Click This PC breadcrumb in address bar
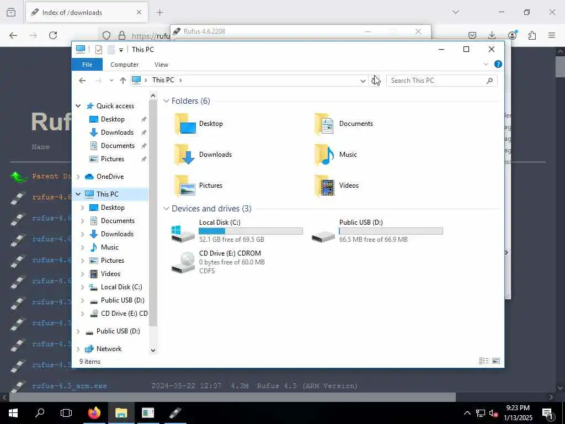This screenshot has width=565, height=424. [x=163, y=80]
